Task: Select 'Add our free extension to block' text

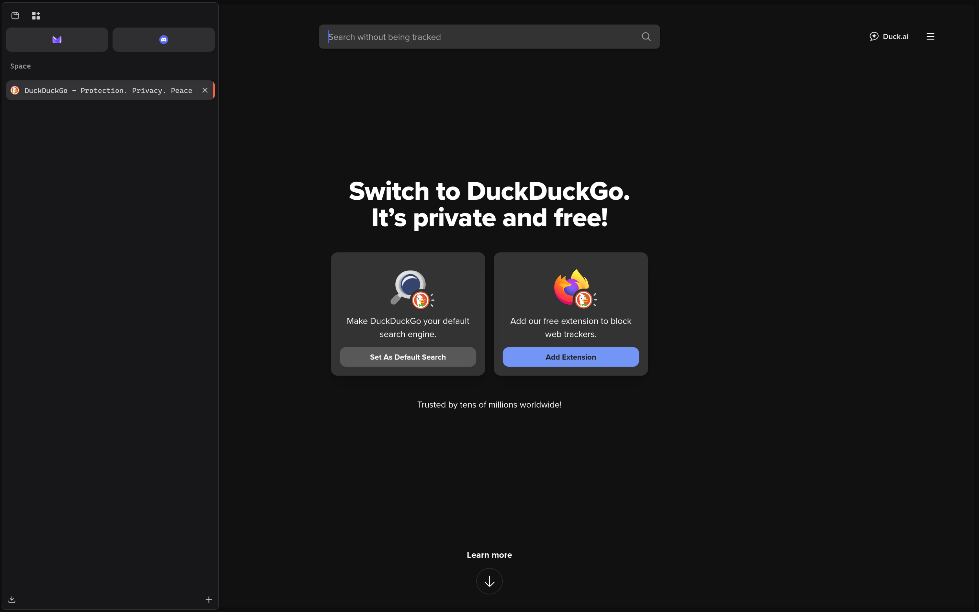Action: pos(571,321)
